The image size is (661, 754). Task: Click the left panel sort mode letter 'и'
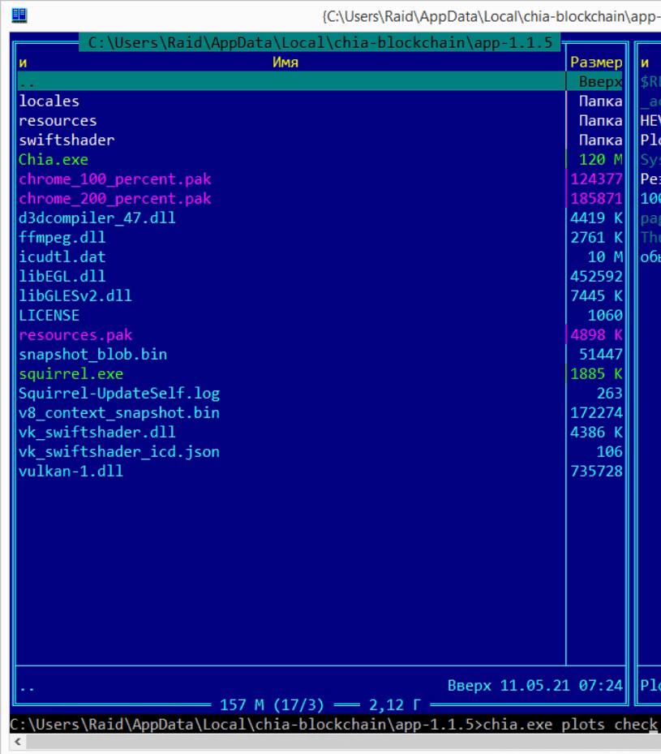tap(23, 62)
